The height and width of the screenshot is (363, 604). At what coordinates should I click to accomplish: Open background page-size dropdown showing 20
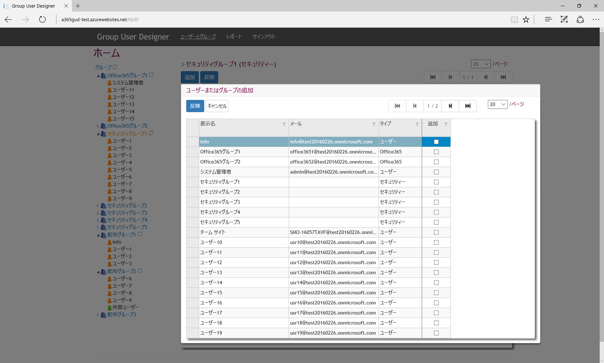tap(481, 64)
